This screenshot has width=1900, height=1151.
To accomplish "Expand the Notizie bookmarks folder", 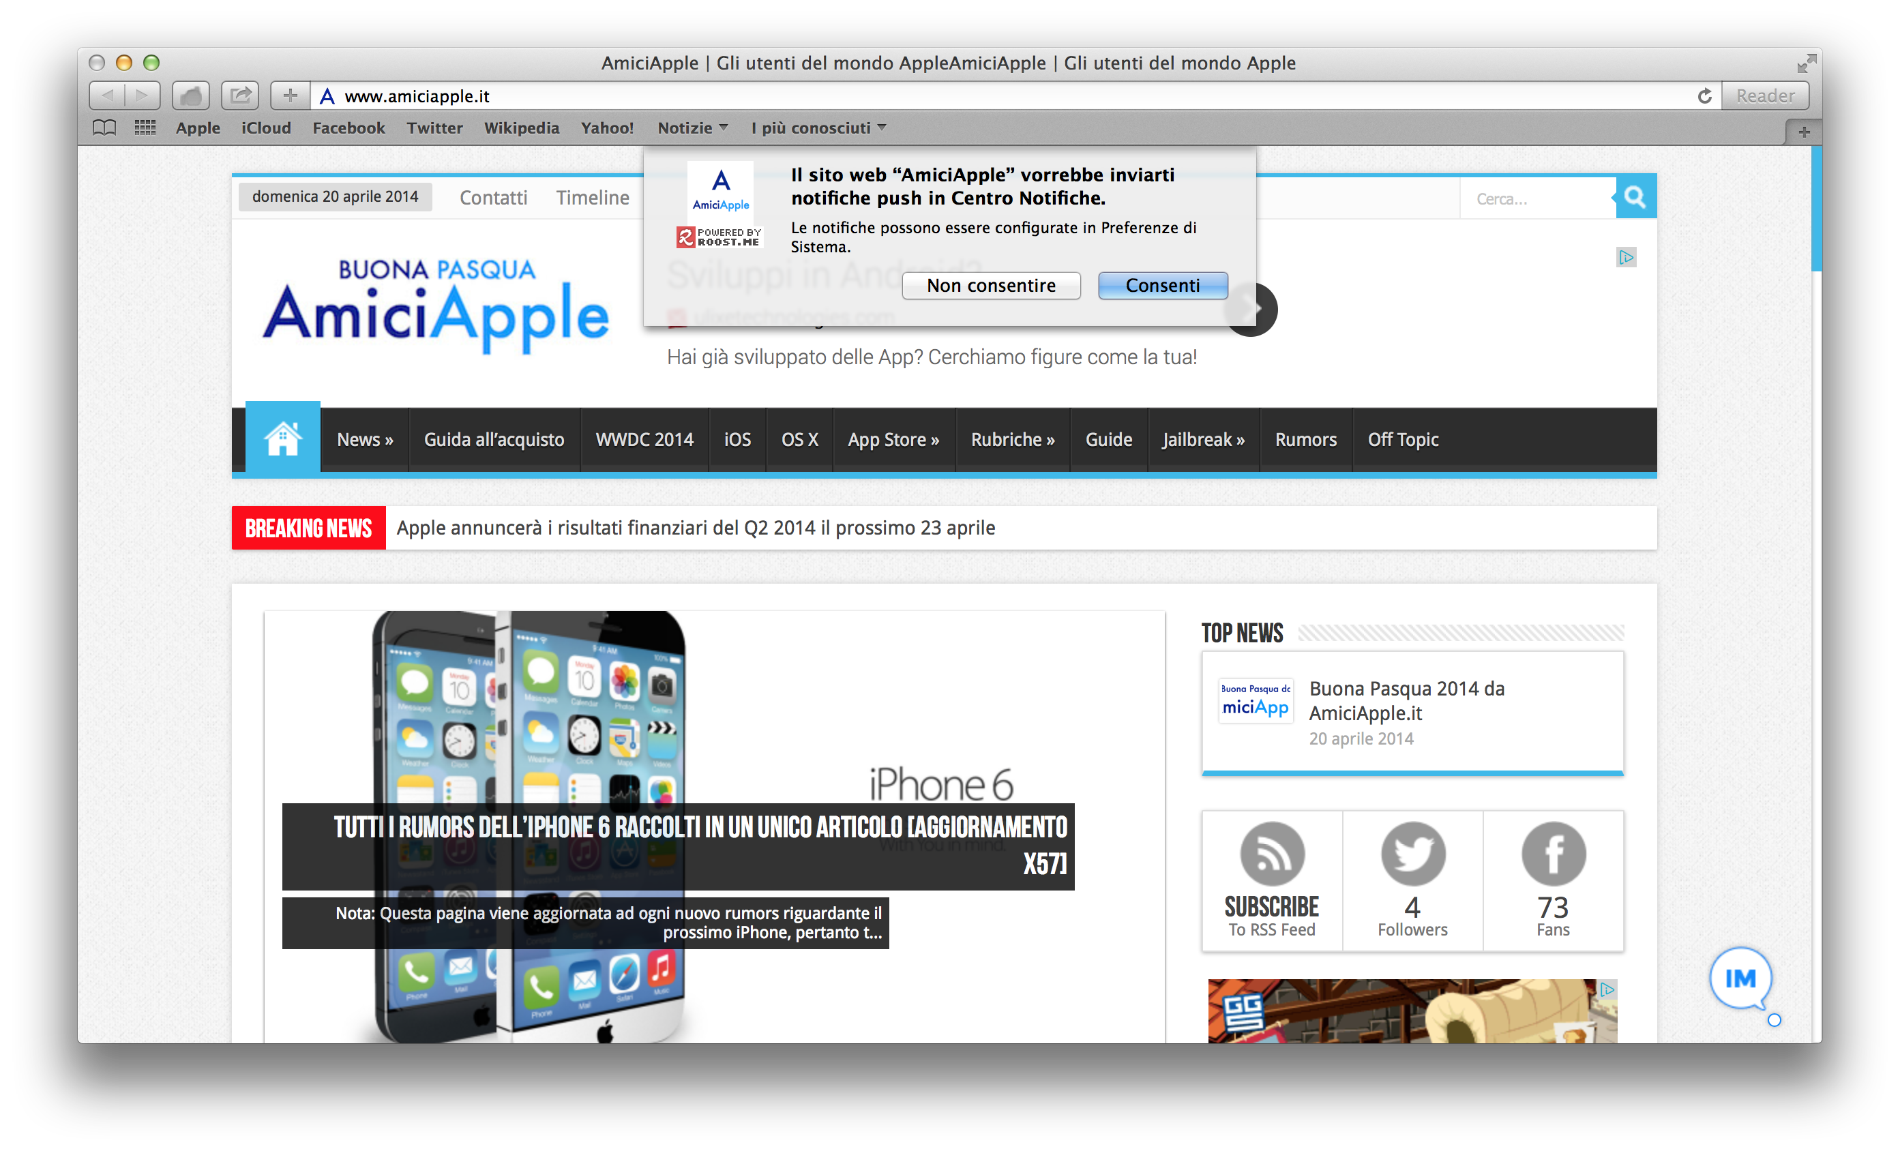I will click(x=692, y=128).
